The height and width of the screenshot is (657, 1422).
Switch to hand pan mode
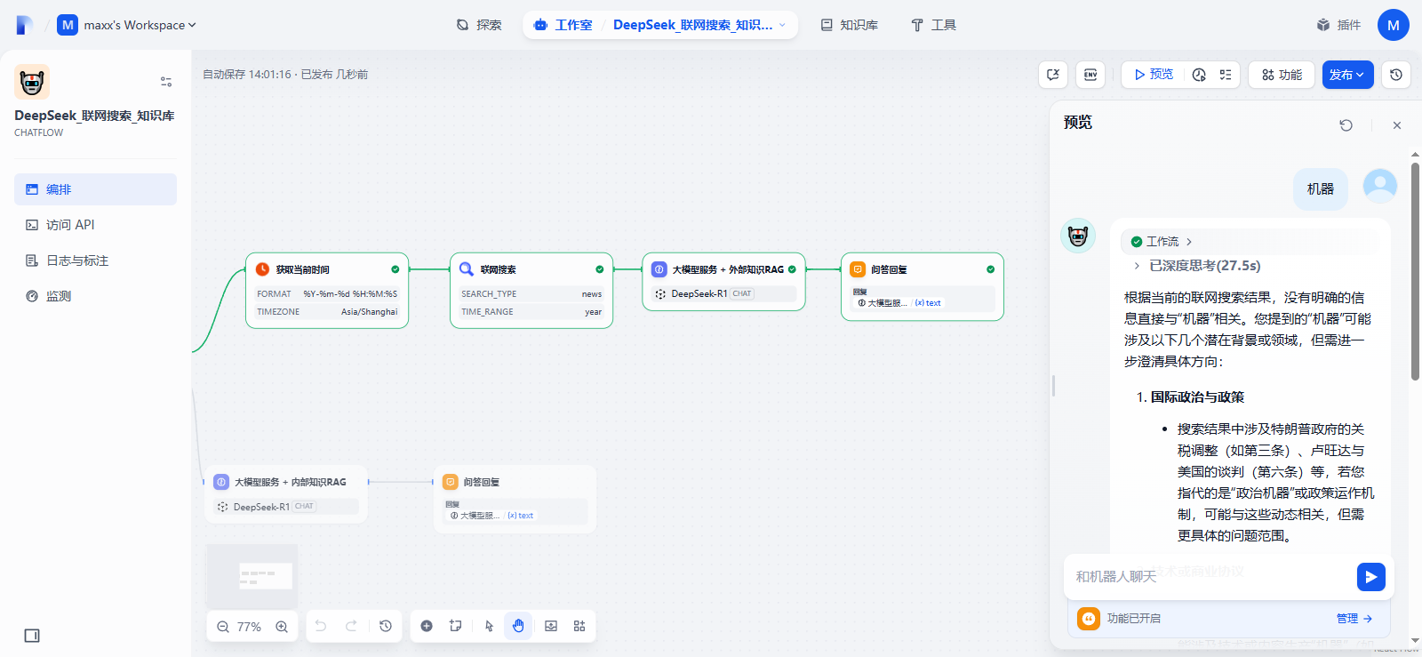click(x=518, y=626)
